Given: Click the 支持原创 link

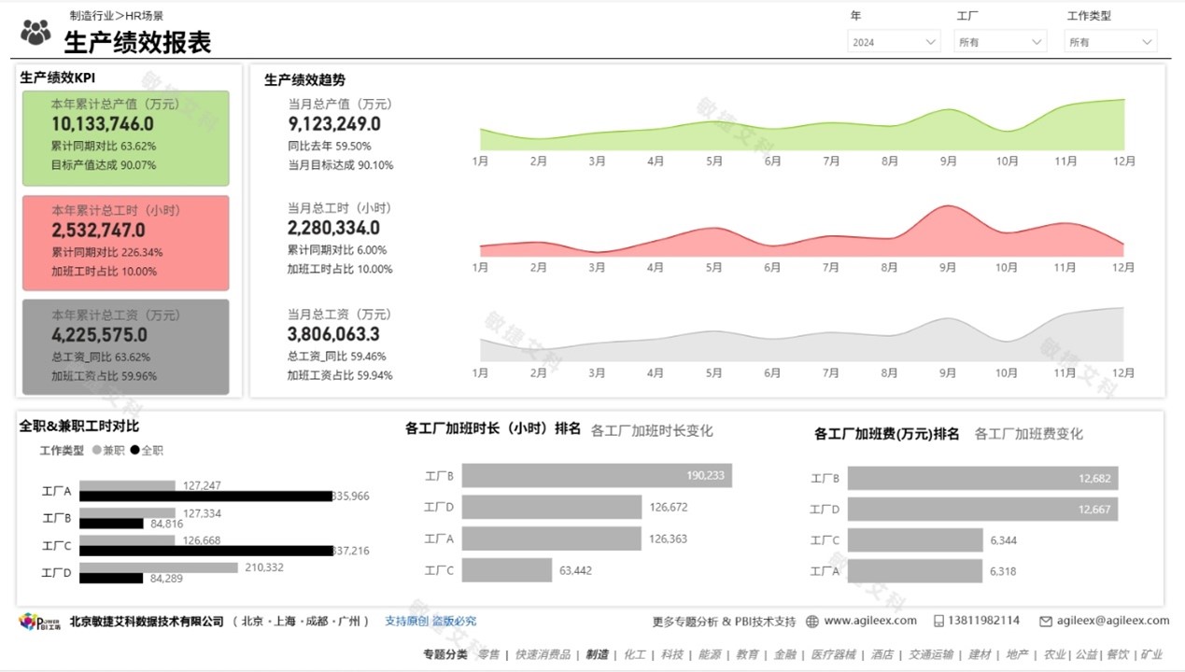Looking at the screenshot, I should point(408,620).
